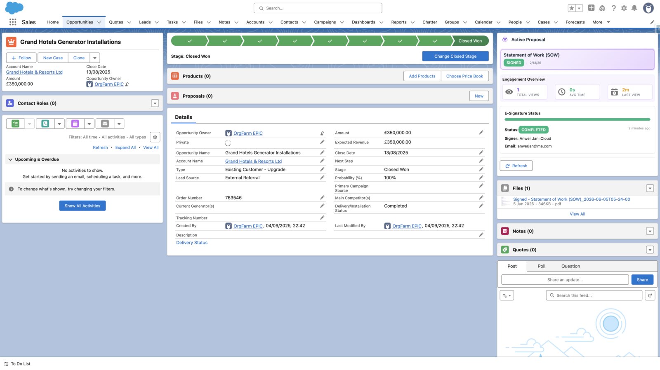Image resolution: width=660 pixels, height=370 pixels.
Task: Open the Quotes panel dropdown menu
Action: coord(650,250)
